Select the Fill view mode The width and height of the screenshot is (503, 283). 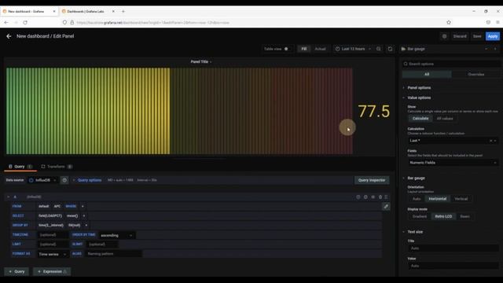pos(304,49)
